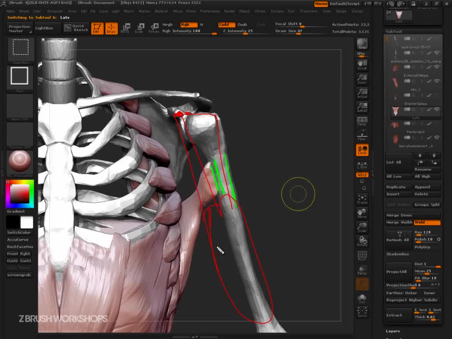Click the AAHalf view icon

coord(362,107)
